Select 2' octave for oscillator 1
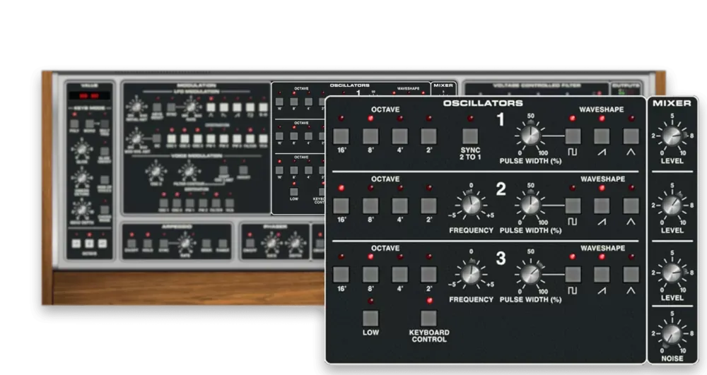707x375 pixels. (428, 136)
